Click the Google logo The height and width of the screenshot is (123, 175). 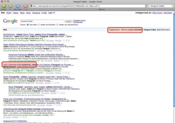click(10, 21)
